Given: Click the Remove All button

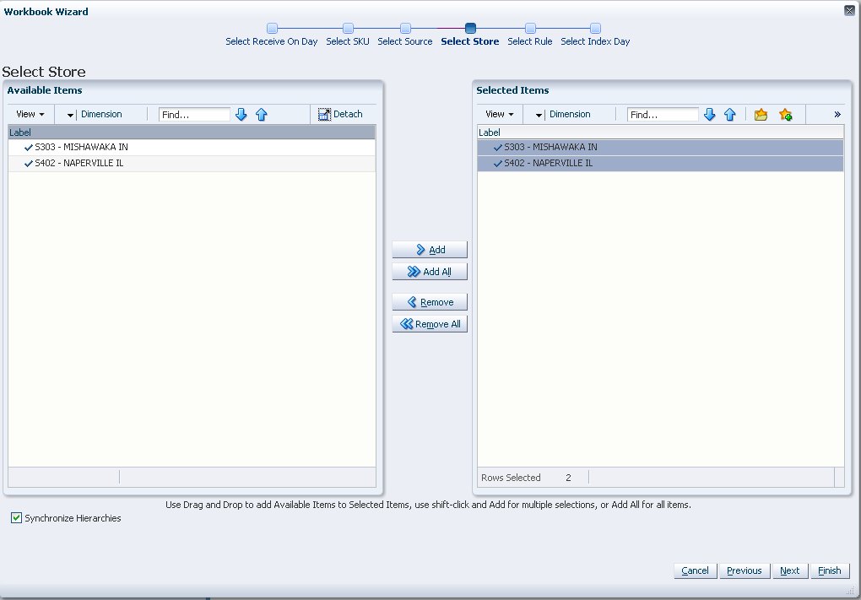Looking at the screenshot, I should [x=430, y=324].
